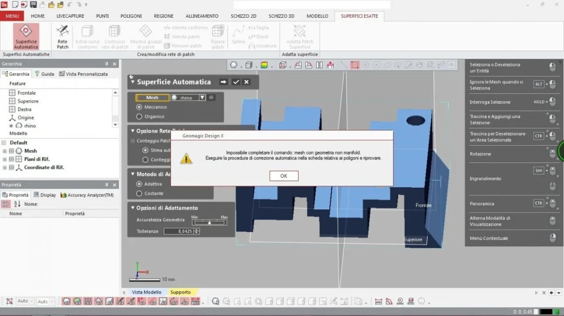Click the open folder icon in title bar
Viewport: 564px width, 316px height.
coord(51,4)
